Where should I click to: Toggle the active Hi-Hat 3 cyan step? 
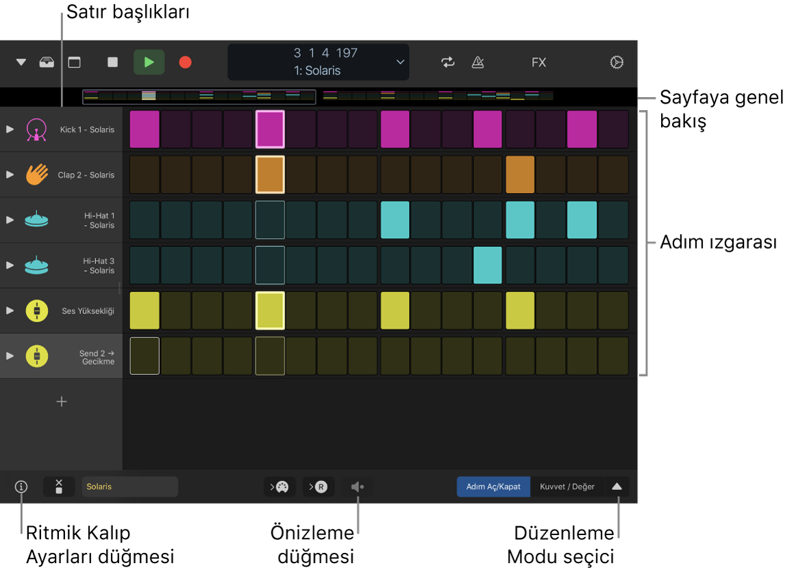pos(488,265)
